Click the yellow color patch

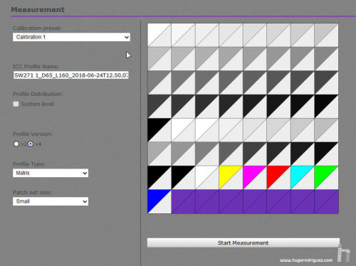click(231, 178)
